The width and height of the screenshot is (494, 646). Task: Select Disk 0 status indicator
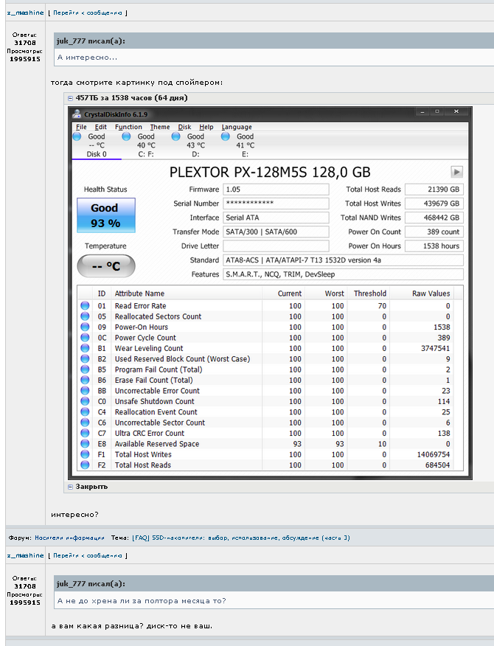[77, 136]
